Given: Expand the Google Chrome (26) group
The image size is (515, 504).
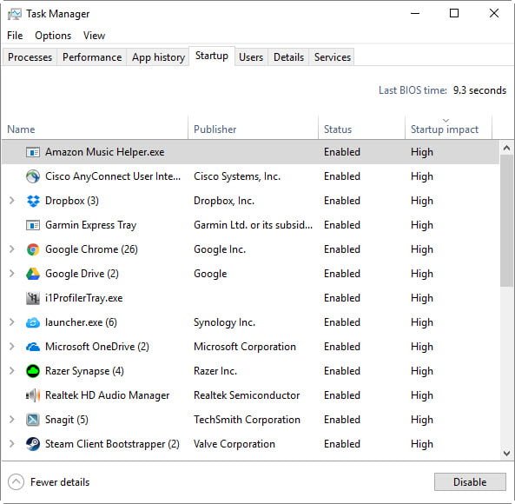Looking at the screenshot, I should pyautogui.click(x=12, y=249).
